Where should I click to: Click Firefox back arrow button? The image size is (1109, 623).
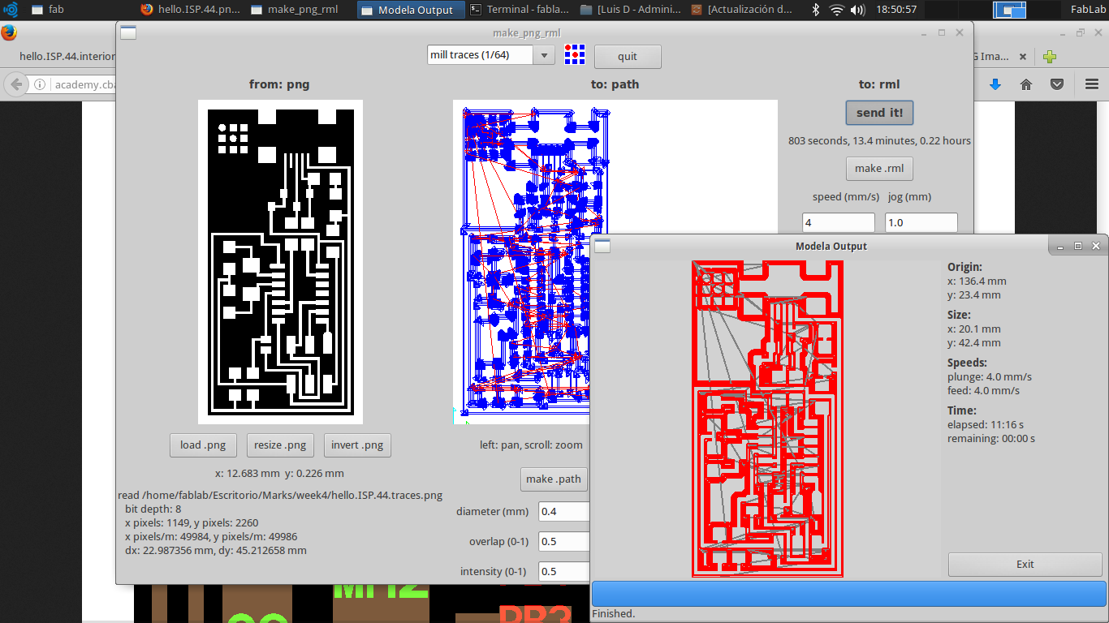16,84
